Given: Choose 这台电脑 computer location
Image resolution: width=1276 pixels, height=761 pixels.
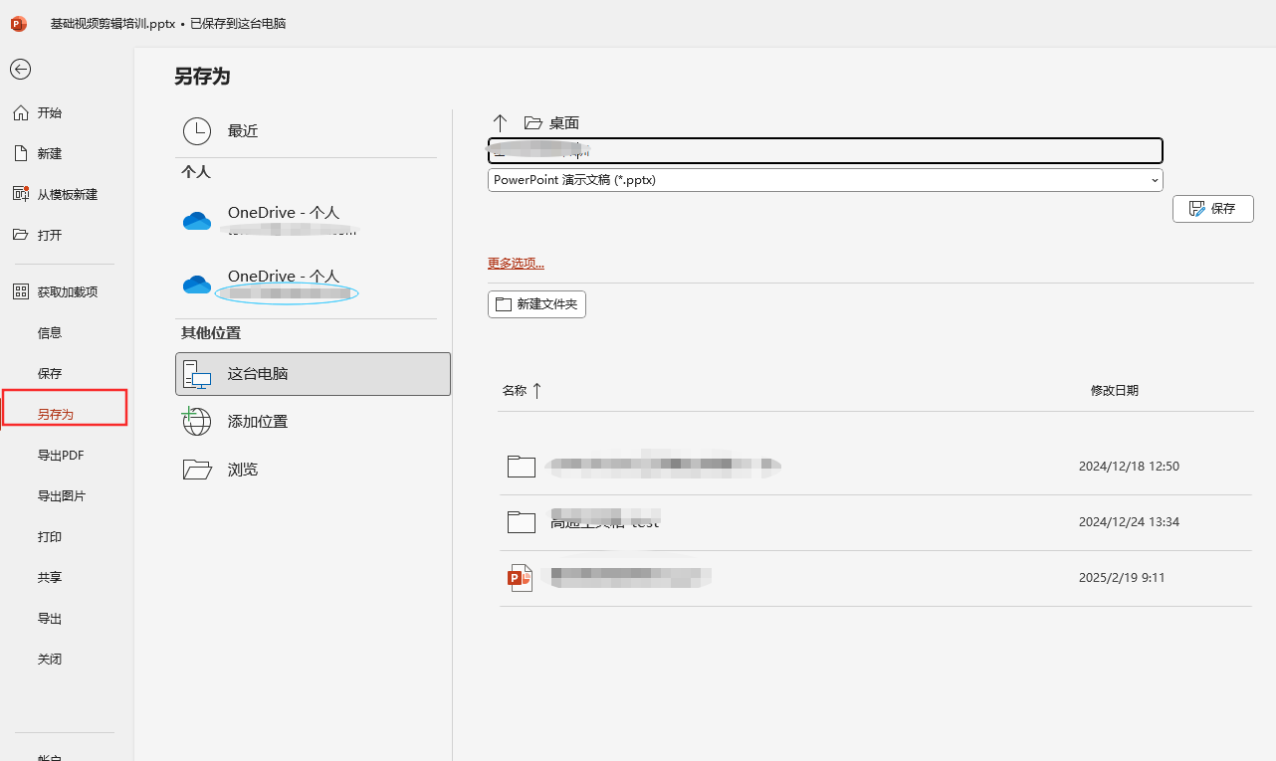Looking at the screenshot, I should [x=313, y=374].
